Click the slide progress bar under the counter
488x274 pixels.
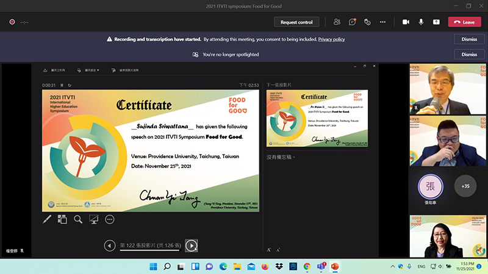(150, 250)
